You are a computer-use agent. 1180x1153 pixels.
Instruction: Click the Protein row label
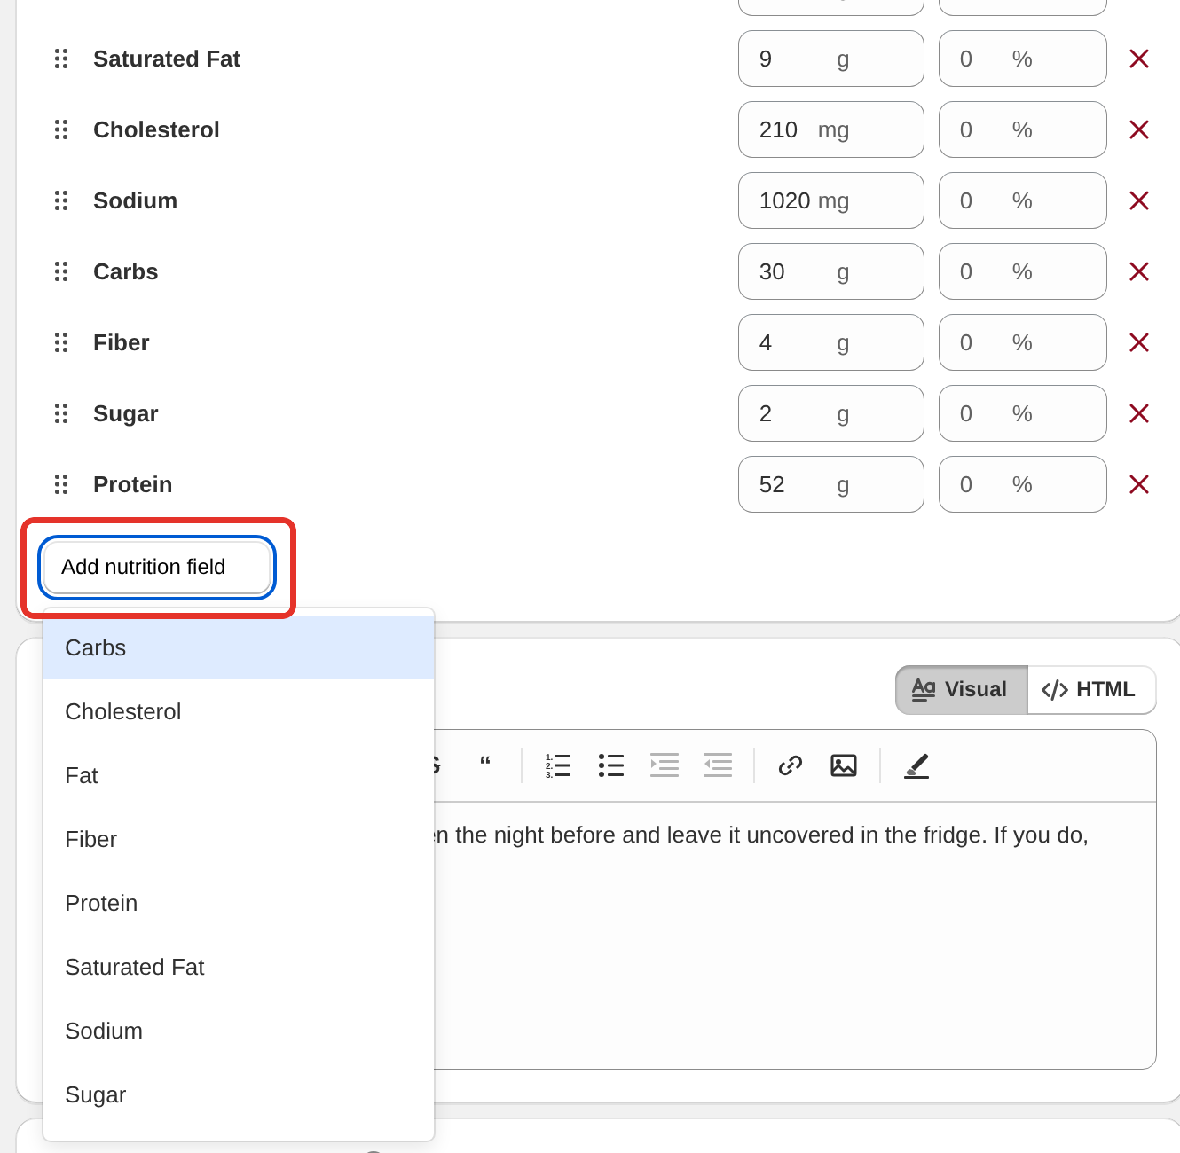pos(133,484)
